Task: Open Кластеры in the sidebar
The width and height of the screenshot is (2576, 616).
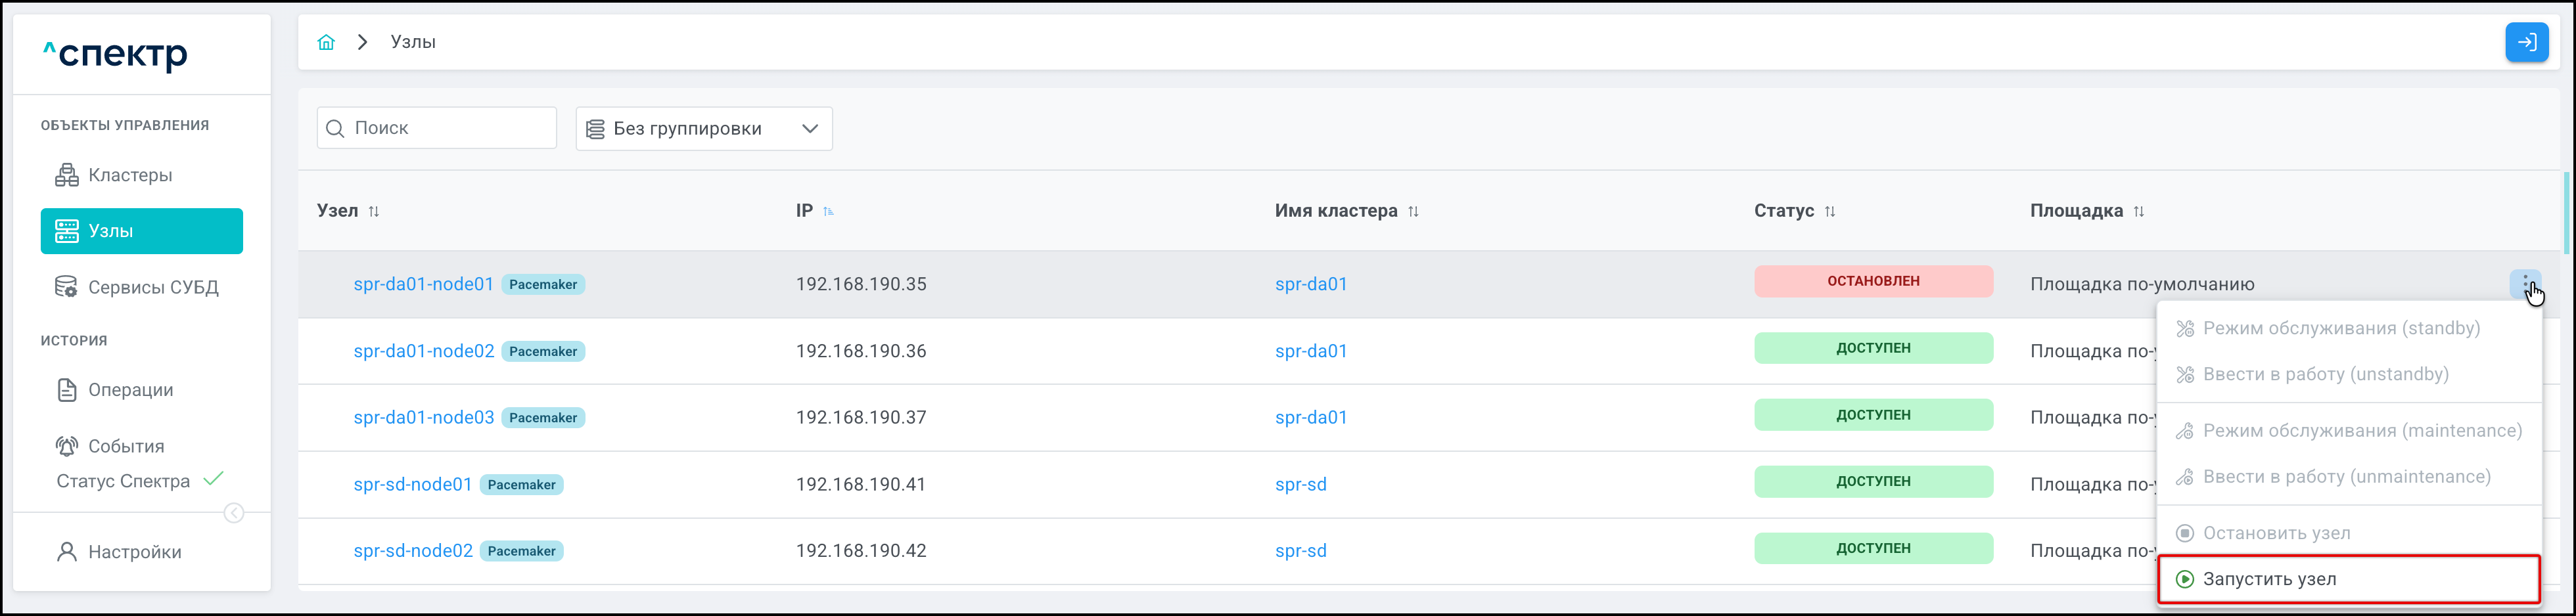Action: (x=130, y=175)
